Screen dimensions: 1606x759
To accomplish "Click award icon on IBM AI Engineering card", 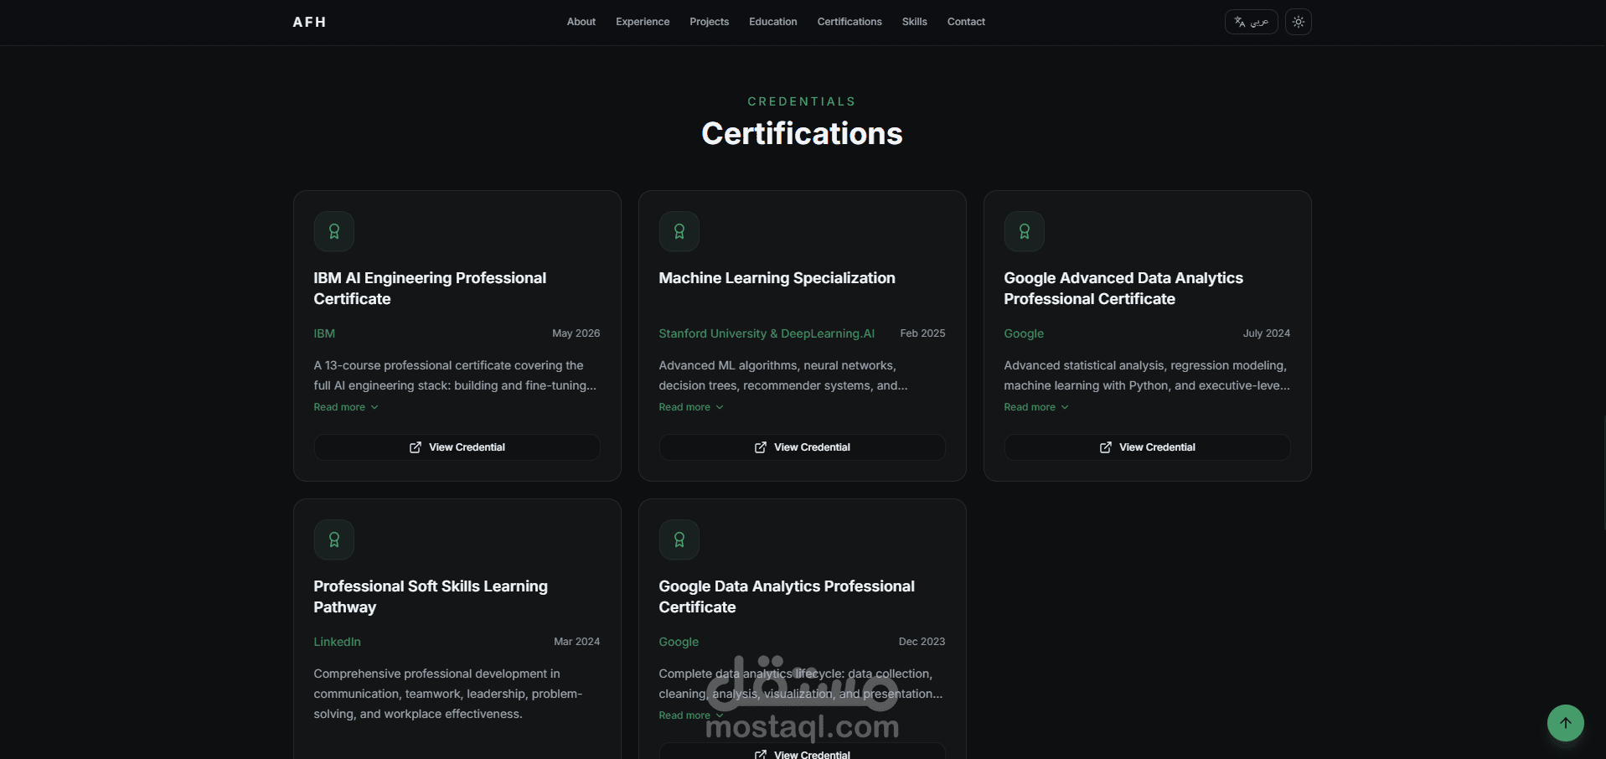I will (333, 231).
